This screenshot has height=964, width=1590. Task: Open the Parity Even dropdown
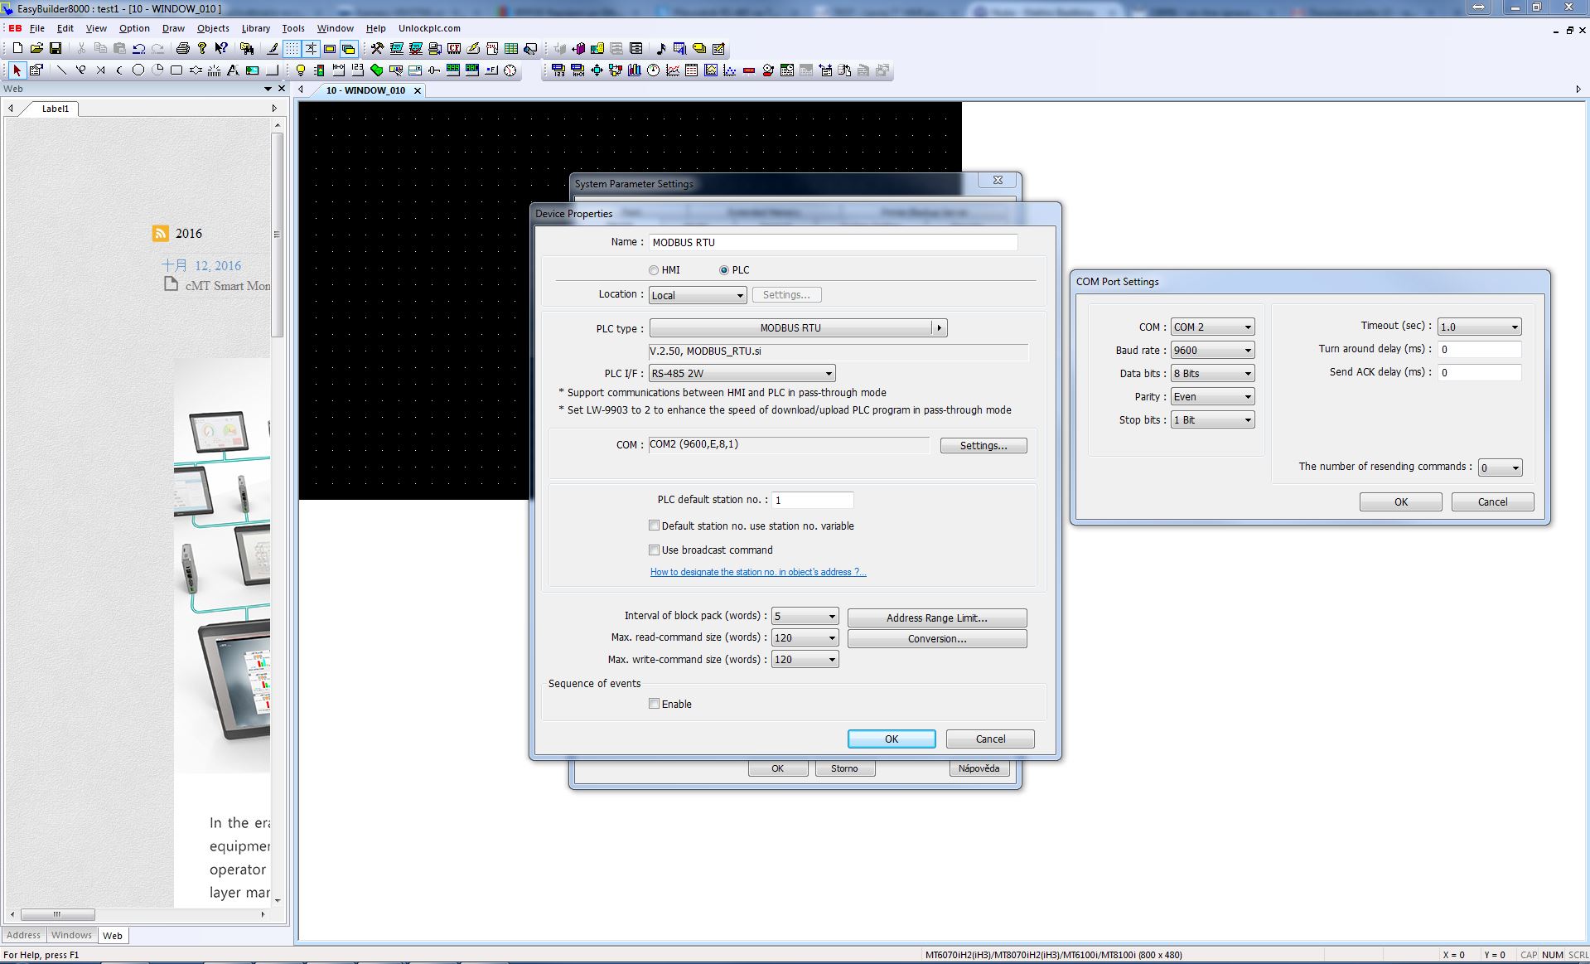(1212, 397)
